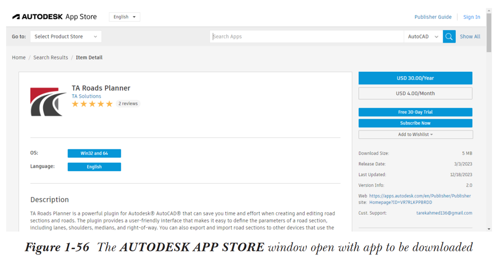Click the magnifier search button
This screenshot has height=257, width=497.
[x=449, y=37]
